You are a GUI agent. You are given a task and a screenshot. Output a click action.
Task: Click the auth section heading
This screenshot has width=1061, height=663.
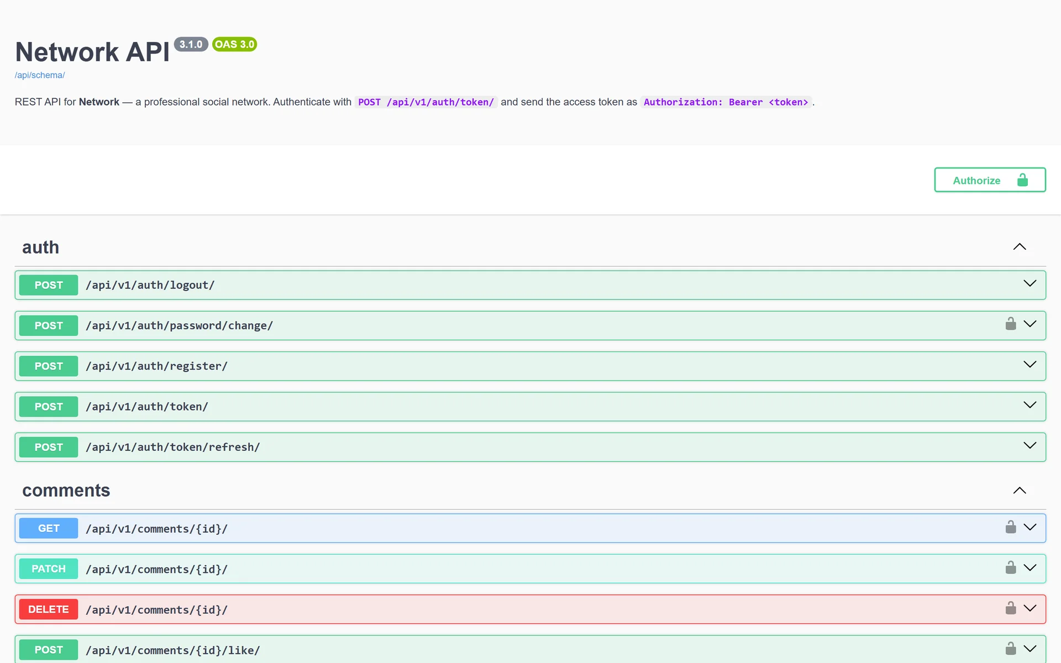(40, 247)
